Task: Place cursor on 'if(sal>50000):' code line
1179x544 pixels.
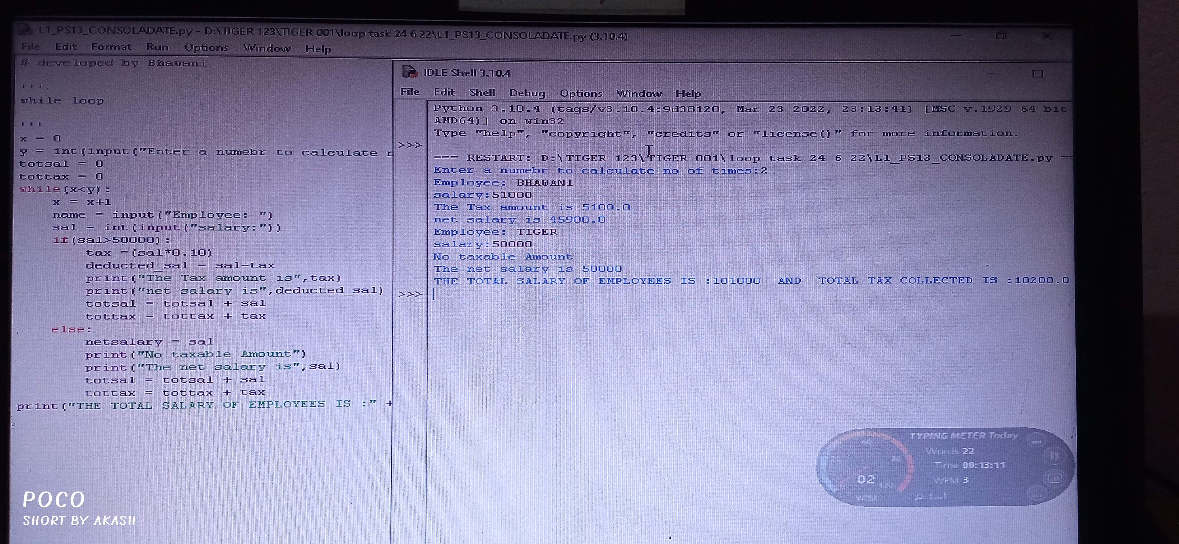Action: coord(111,240)
